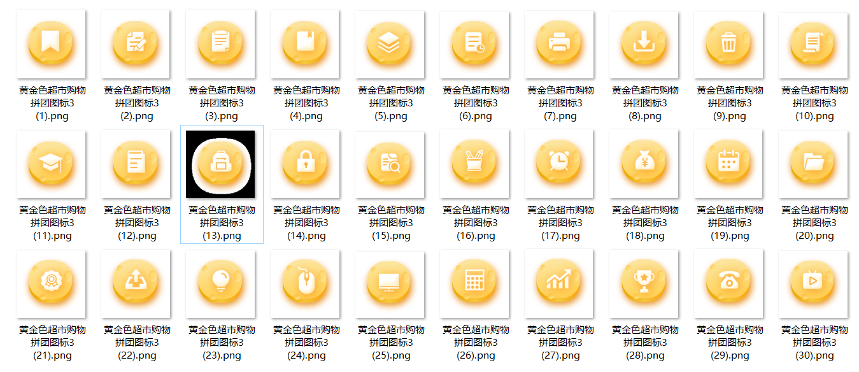The height and width of the screenshot is (372, 859).
Task: Click file name ending in (21).png
Action: coord(51,343)
